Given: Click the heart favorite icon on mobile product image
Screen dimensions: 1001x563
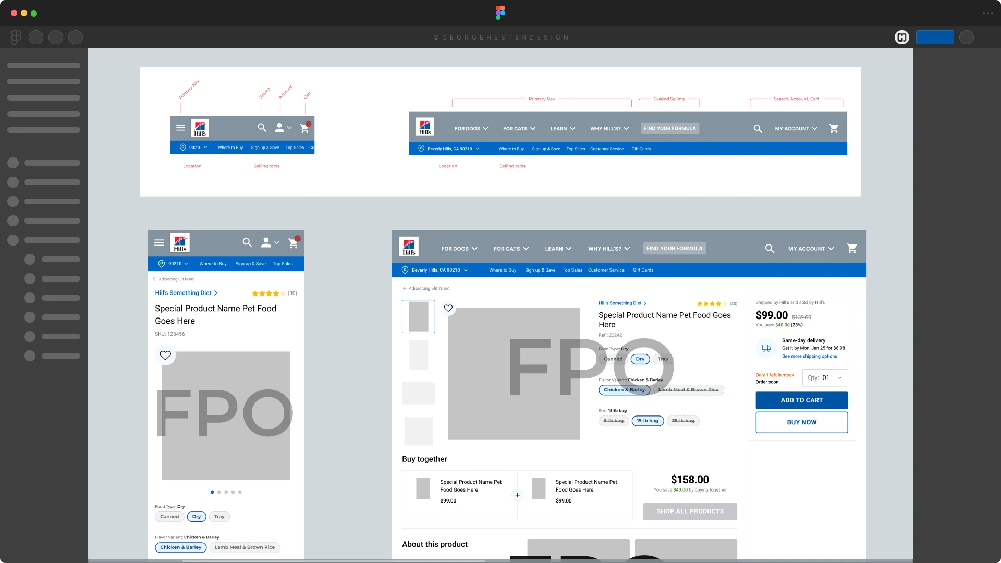Looking at the screenshot, I should click(x=165, y=356).
